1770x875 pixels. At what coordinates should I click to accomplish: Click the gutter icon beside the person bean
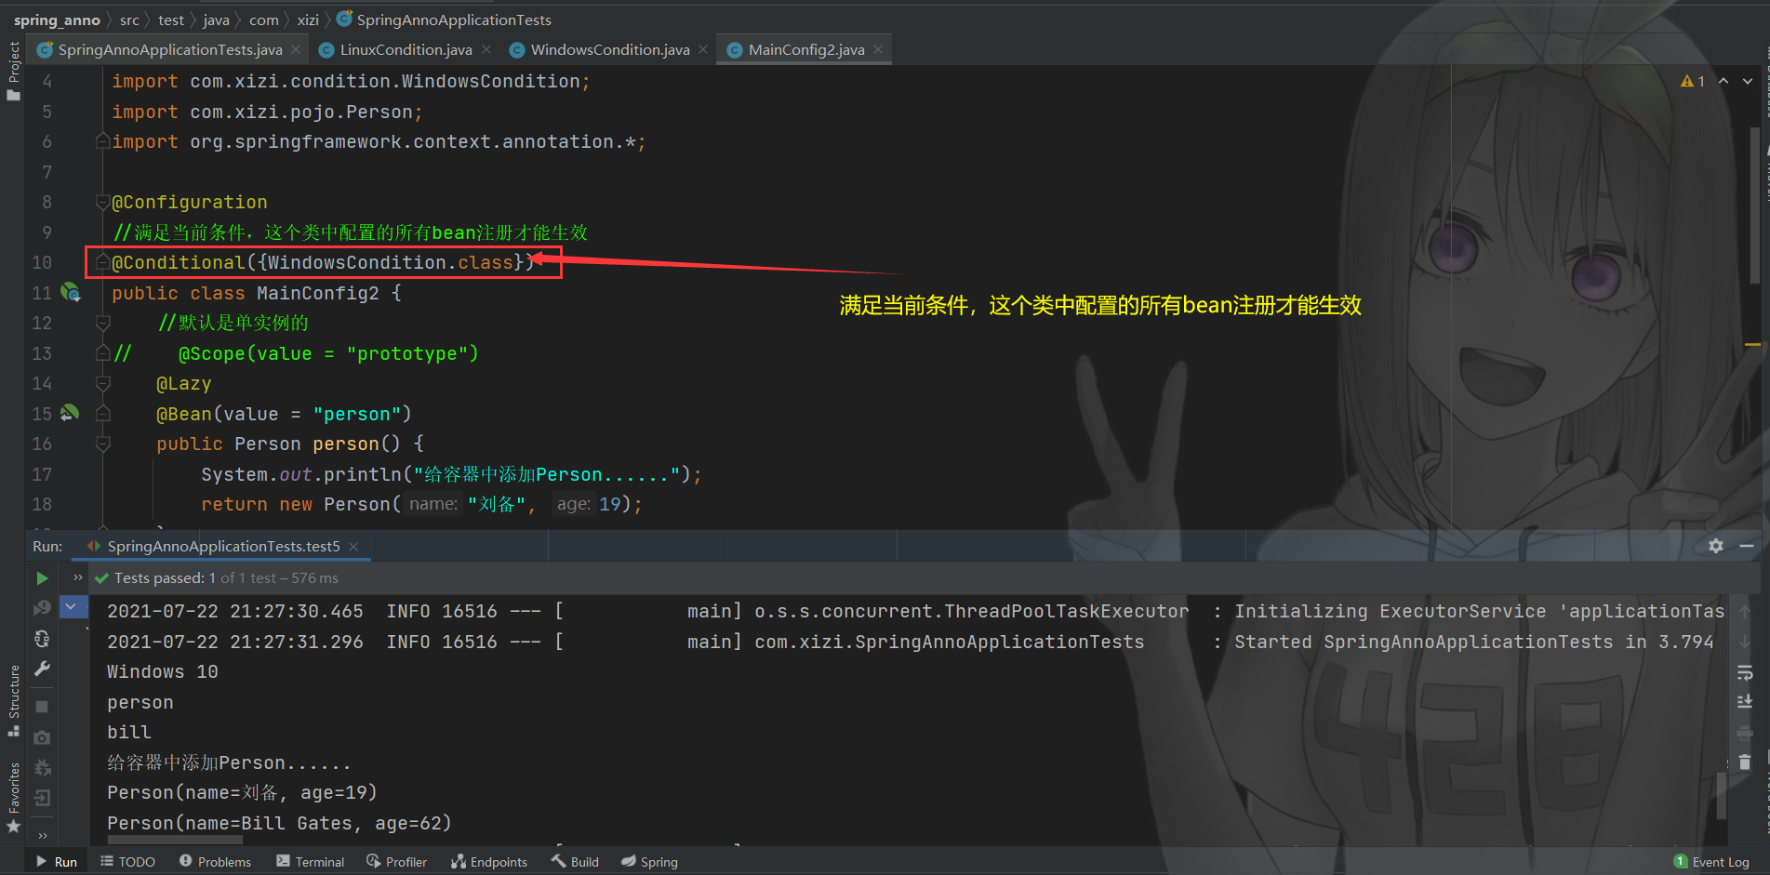70,413
